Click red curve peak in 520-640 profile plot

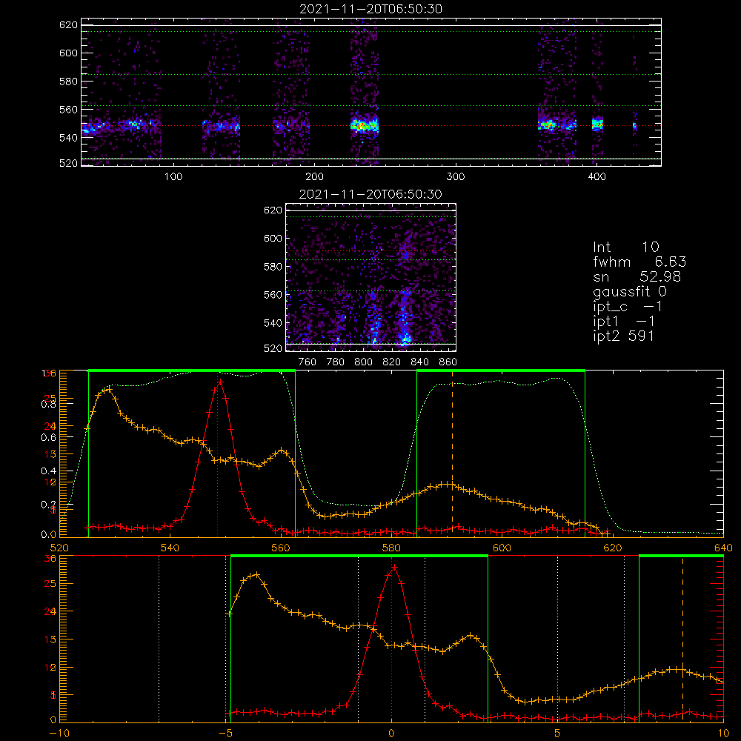pyautogui.click(x=220, y=382)
